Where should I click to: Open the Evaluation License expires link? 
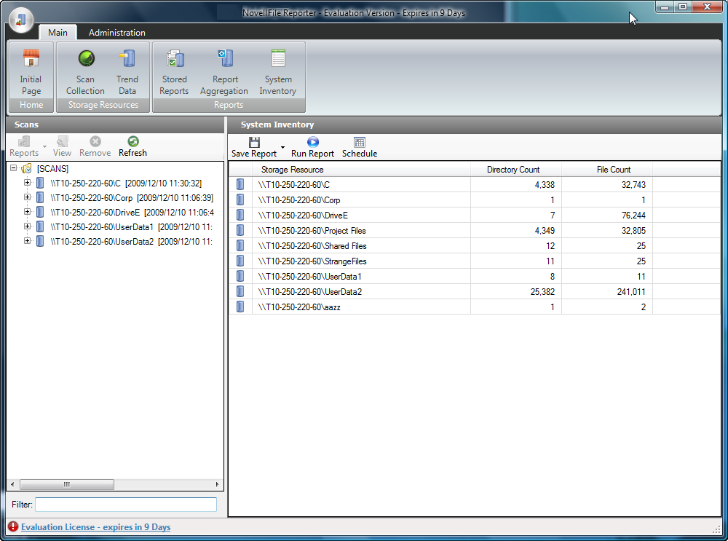(95, 527)
